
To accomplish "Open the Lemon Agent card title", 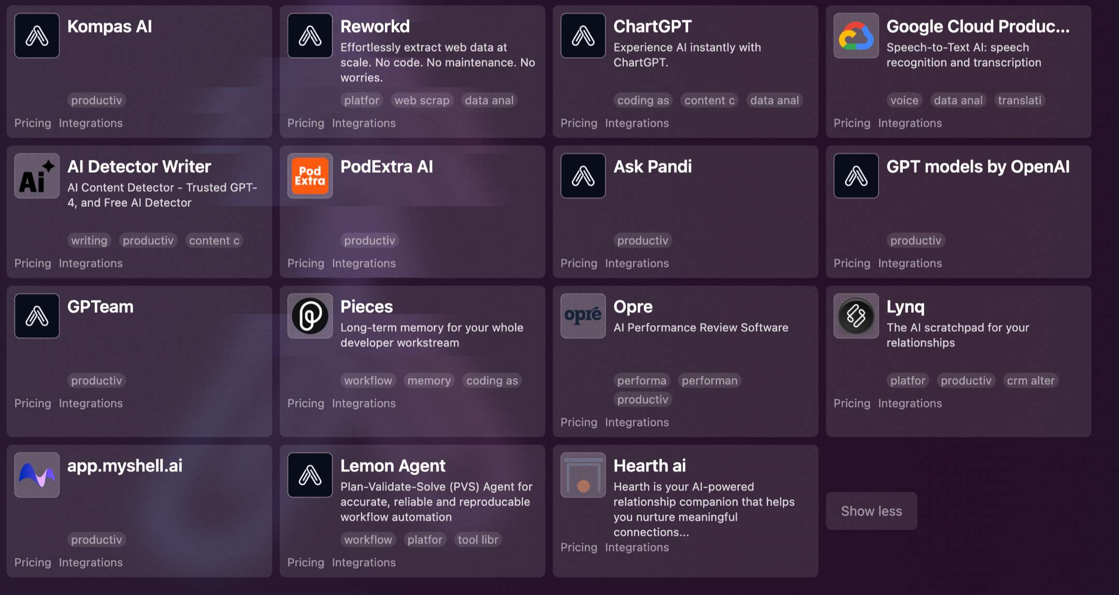I will point(393,466).
